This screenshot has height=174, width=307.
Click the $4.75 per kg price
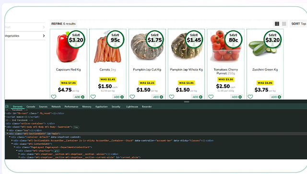tap(68, 90)
